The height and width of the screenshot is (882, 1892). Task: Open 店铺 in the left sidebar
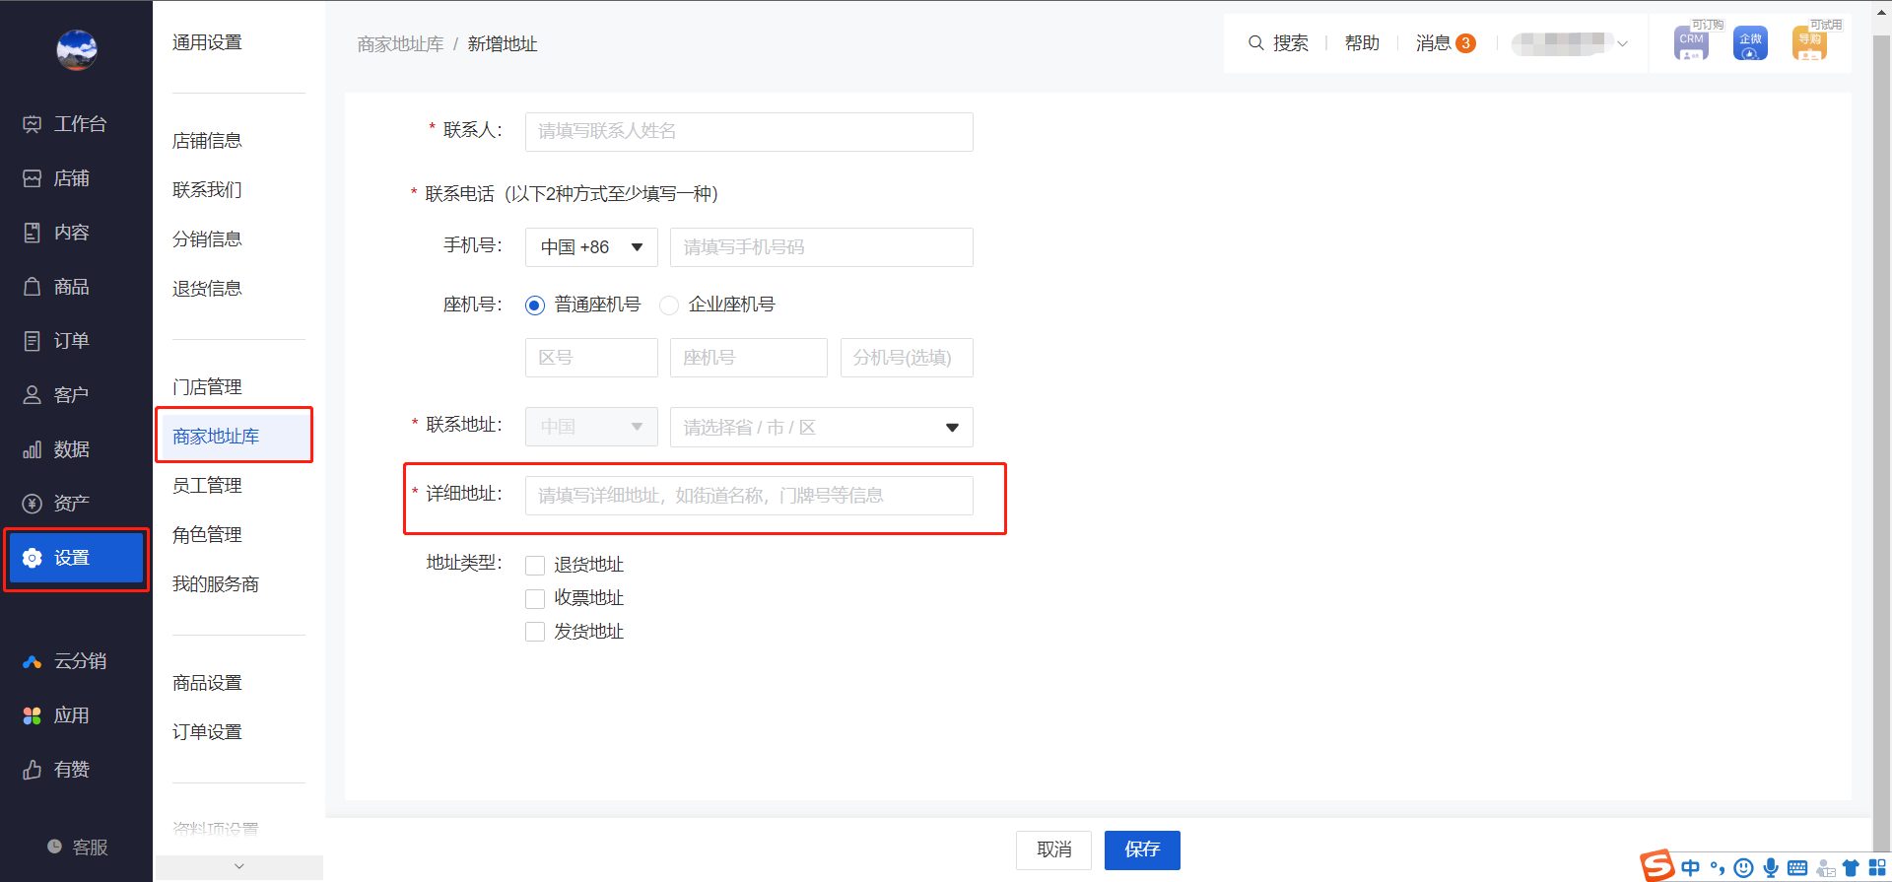coord(56,178)
